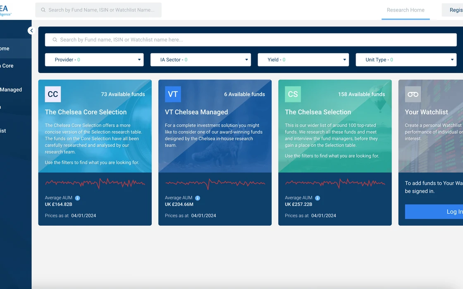The width and height of the screenshot is (463, 289).
Task: Open the Your Watchlist card title
Action: pos(426,112)
